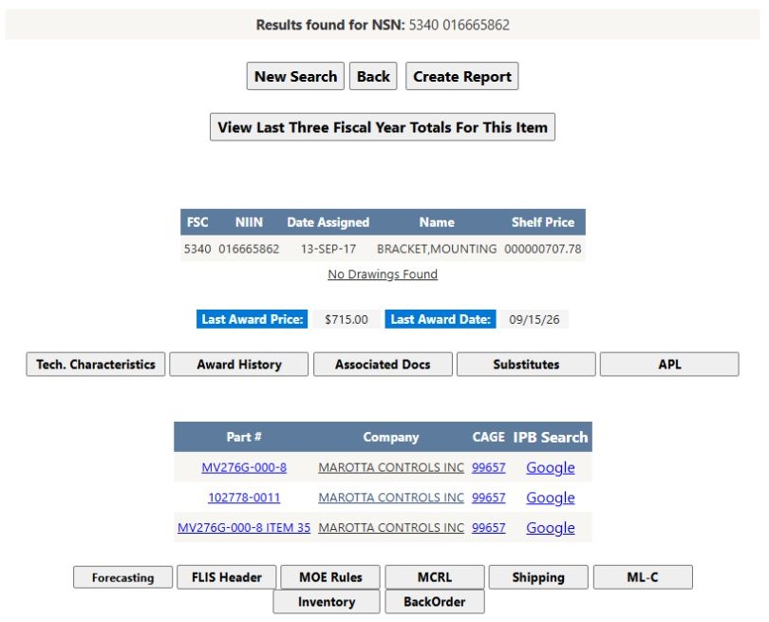769x622 pixels.
Task: Click MAROTTA CONTROLS INC in 102778-0011 row
Action: point(391,498)
